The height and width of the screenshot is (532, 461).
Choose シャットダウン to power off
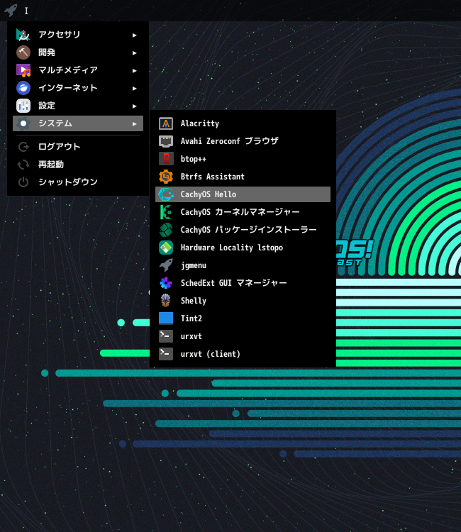(x=78, y=182)
